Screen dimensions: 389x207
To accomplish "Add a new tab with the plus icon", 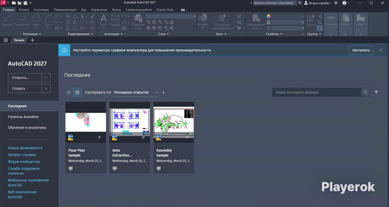I will point(32,40).
